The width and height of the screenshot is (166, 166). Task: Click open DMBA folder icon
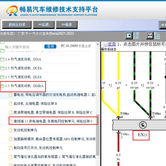pos(2,86)
